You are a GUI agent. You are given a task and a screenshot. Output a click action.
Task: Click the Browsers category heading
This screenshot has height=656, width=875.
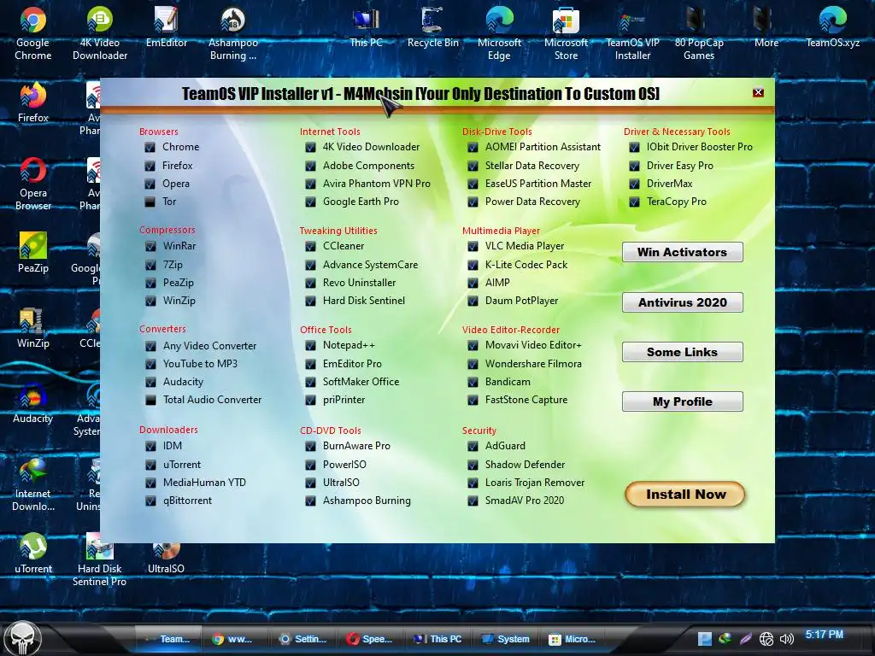click(158, 132)
